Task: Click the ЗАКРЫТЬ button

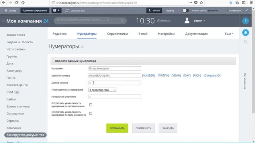Action: click(x=168, y=128)
